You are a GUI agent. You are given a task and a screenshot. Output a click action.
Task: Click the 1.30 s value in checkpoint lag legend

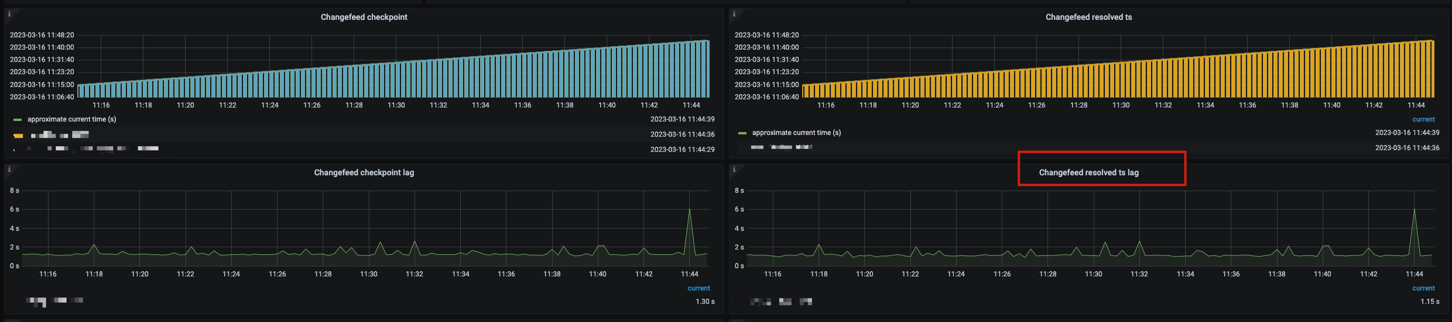coord(705,302)
